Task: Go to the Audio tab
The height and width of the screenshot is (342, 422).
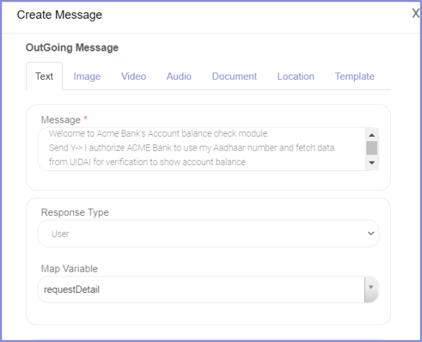Action: 179,76
